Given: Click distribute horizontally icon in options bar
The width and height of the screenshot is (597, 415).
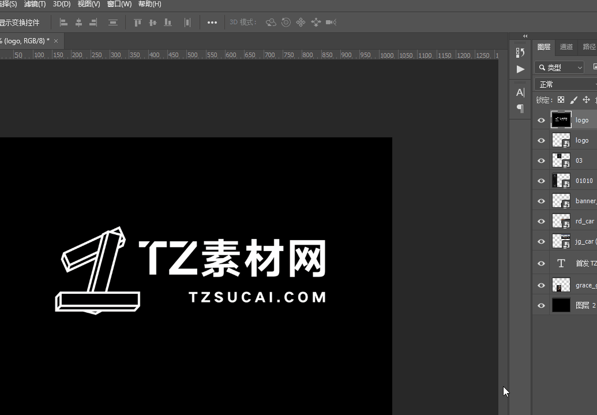Looking at the screenshot, I should [187, 23].
